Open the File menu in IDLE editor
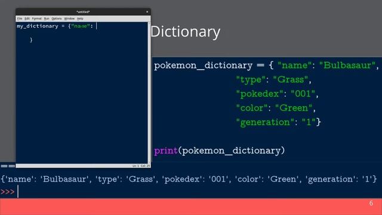 pos(20,19)
